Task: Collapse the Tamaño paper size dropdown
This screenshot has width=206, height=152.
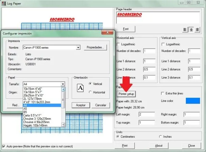Action: click(63, 84)
